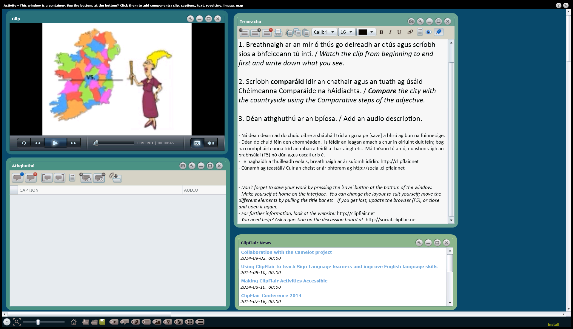Copy selected text in Treoracha
The width and height of the screenshot is (573, 329).
(297, 32)
